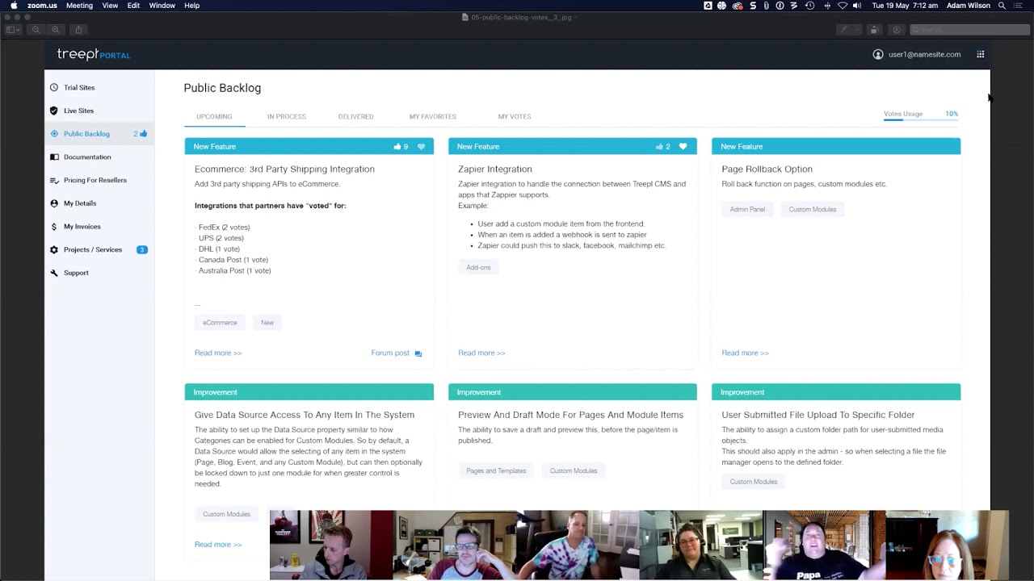
Task: Open Notification Center in menu bar
Action: point(1019,6)
